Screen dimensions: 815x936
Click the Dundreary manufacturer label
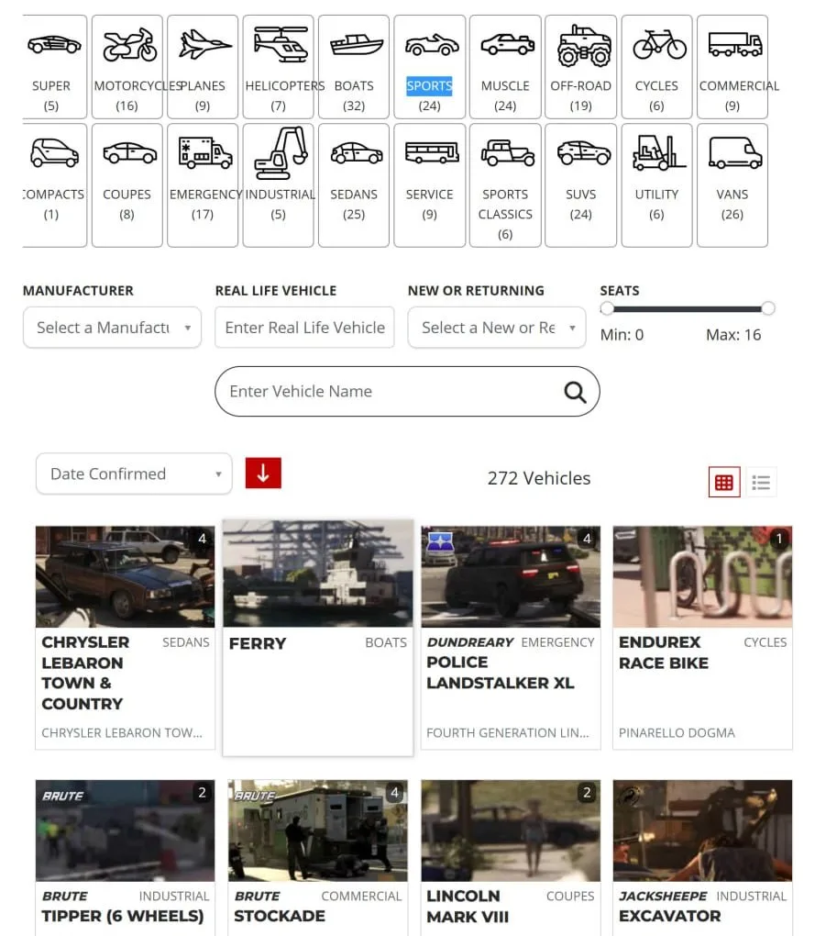[x=469, y=642]
